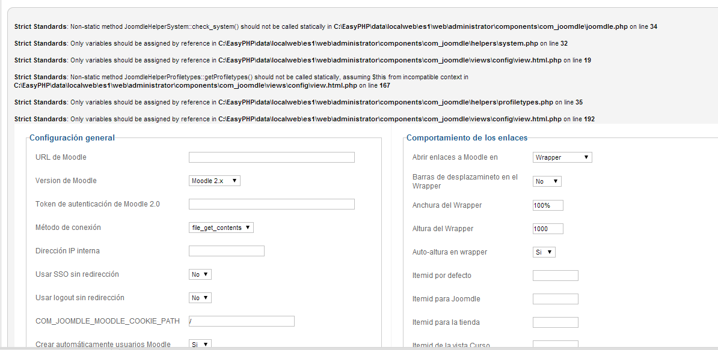Click the Altura del Wrapper field

click(548, 229)
